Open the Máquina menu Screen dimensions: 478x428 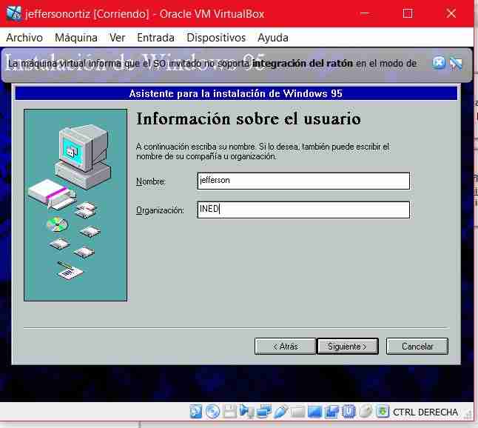click(x=76, y=38)
